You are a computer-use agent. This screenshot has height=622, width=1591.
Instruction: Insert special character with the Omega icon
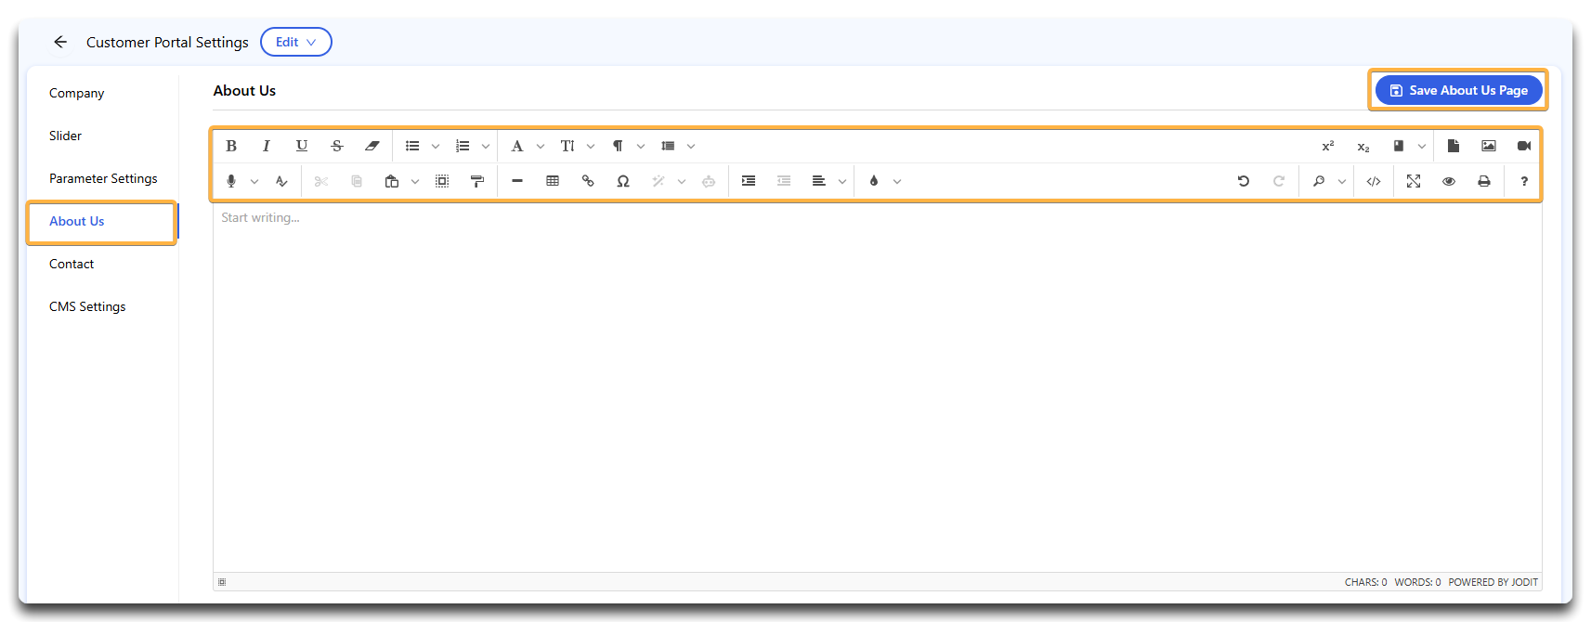(623, 181)
